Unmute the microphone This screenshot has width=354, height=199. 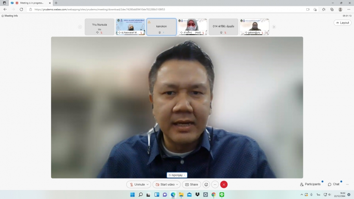click(137, 184)
